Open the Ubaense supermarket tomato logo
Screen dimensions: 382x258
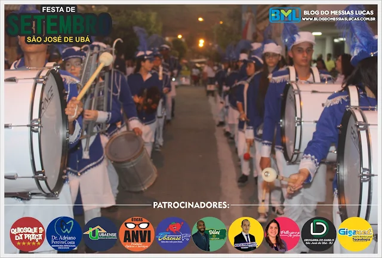point(173,234)
